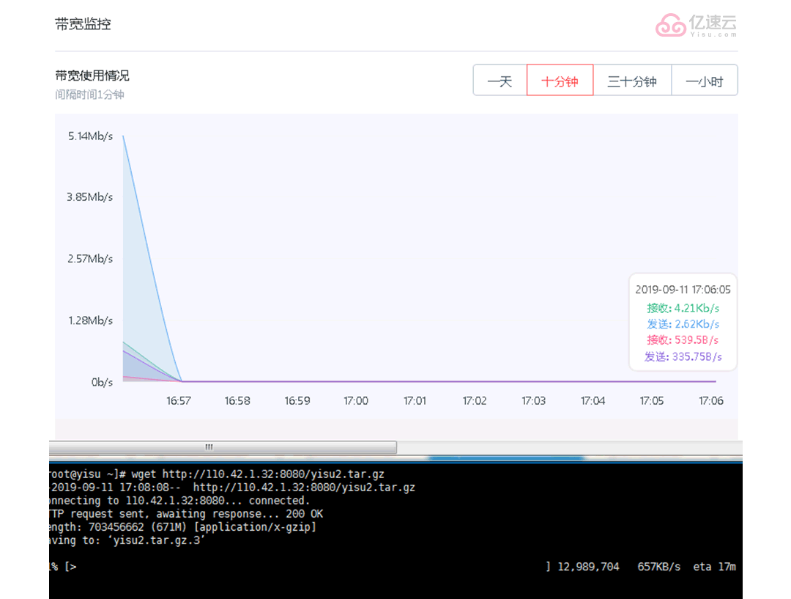Click the 17:06 x-axis time label
The width and height of the screenshot is (791, 599).
click(711, 400)
